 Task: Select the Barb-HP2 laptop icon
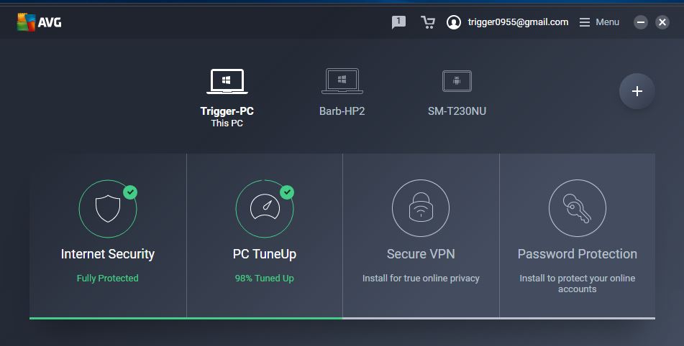pyautogui.click(x=342, y=81)
